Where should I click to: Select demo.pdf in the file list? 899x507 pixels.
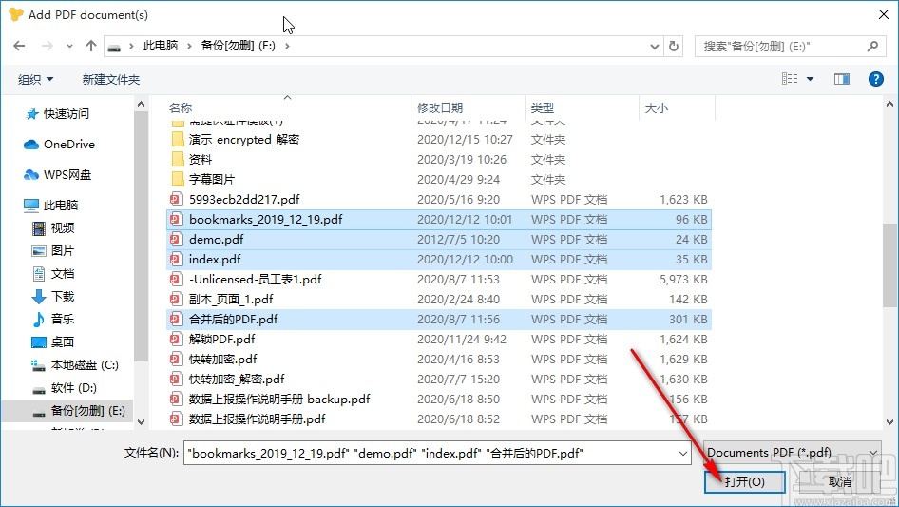439,240
